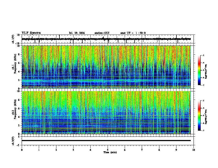218x168 pixels.
Task: Click time-axis tick label '7'
Action: tap(142, 150)
